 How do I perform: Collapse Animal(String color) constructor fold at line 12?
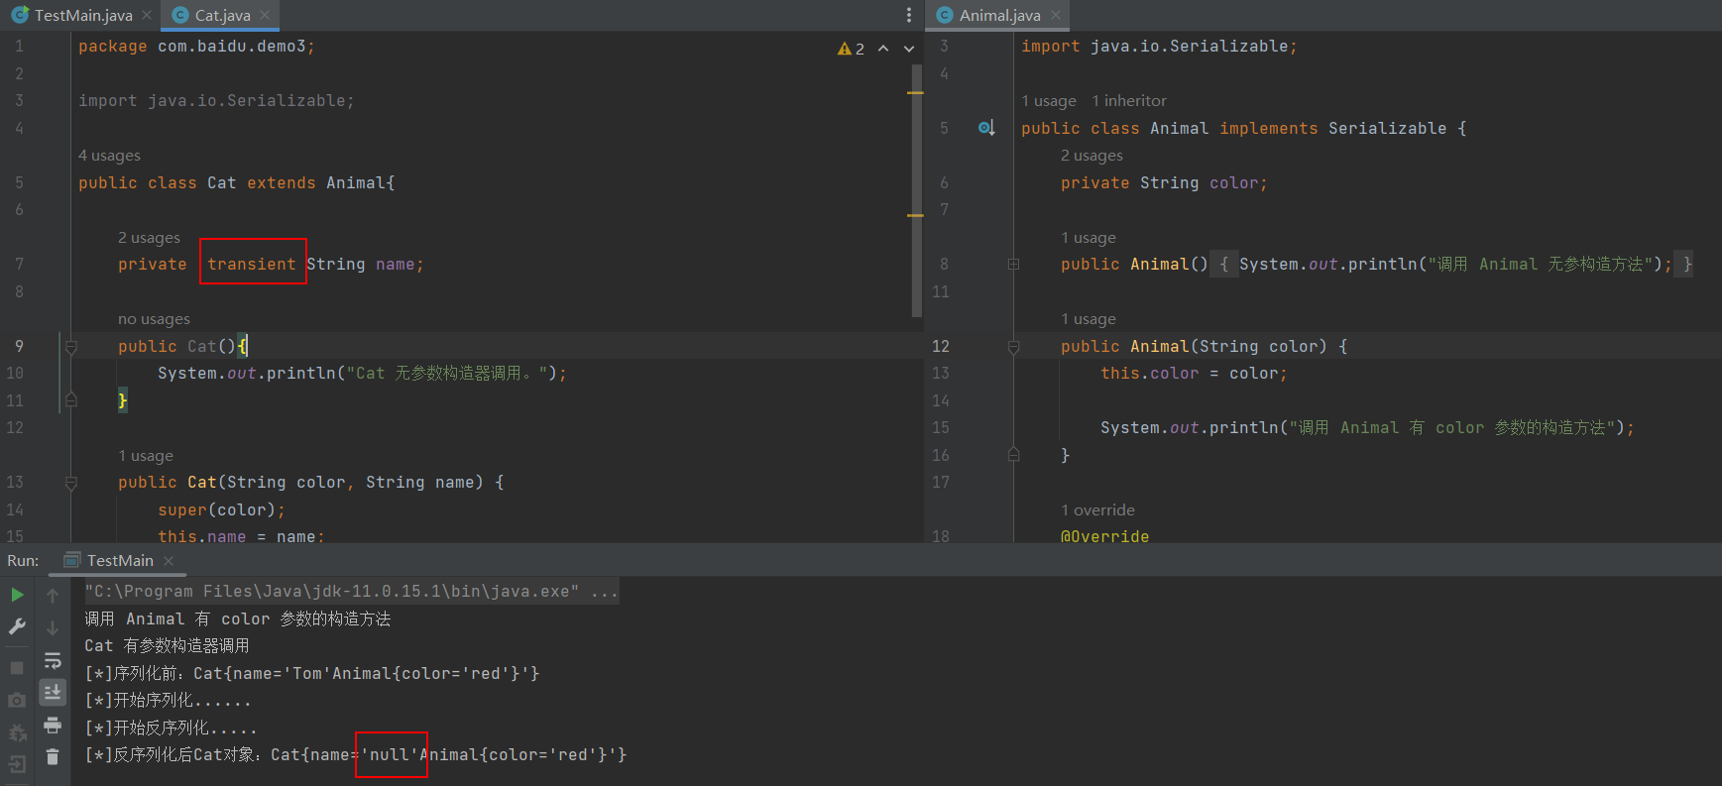click(x=1013, y=347)
